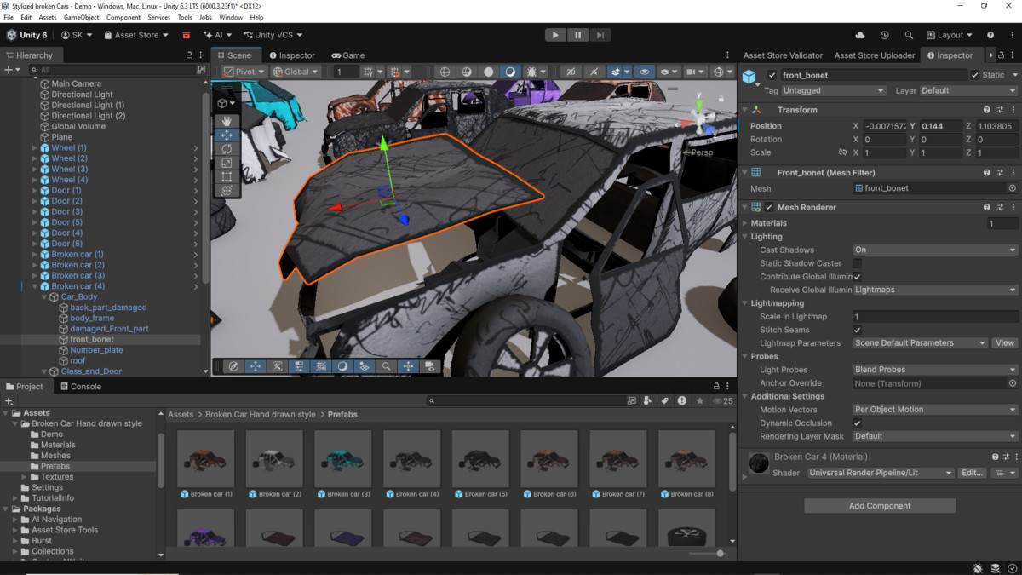Open the Help question mark in top bar
1022x575 pixels.
[x=990, y=35]
